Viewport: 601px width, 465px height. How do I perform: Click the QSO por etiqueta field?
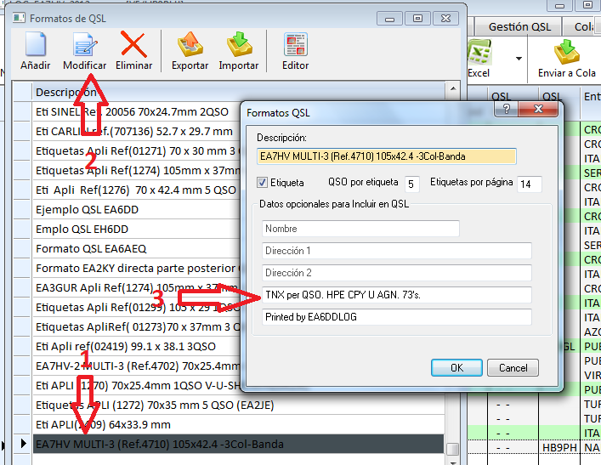pyautogui.click(x=412, y=184)
